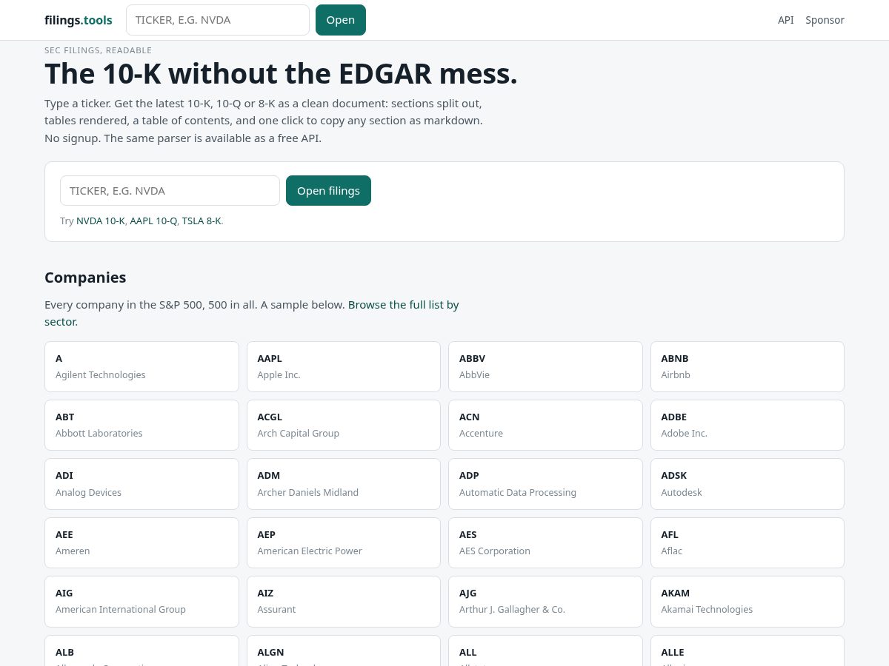Open the ABNB Airbnb card
Viewport: 889px width, 666px height.
coord(748,366)
